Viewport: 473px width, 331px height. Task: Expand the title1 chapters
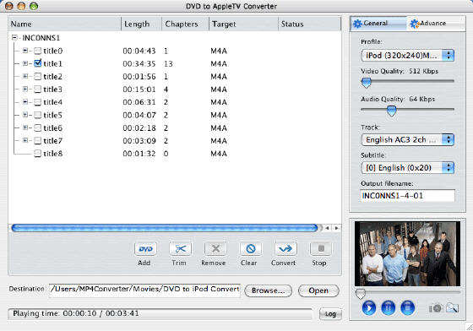click(25, 63)
